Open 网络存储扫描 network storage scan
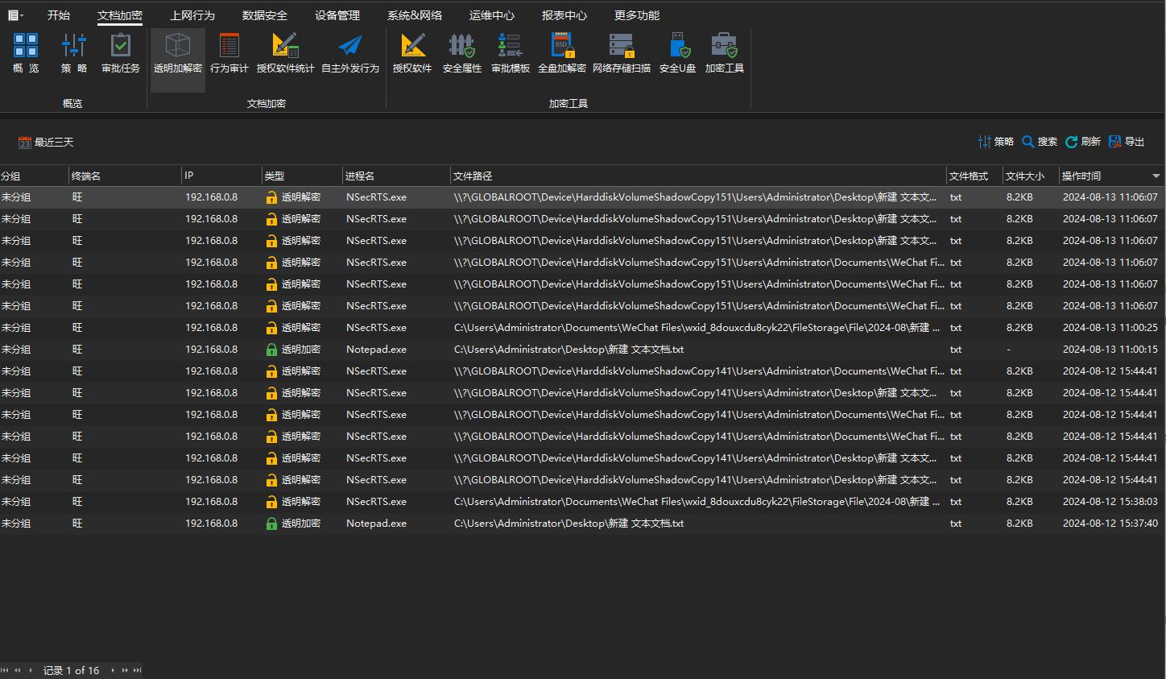This screenshot has height=679, width=1166. tap(622, 53)
